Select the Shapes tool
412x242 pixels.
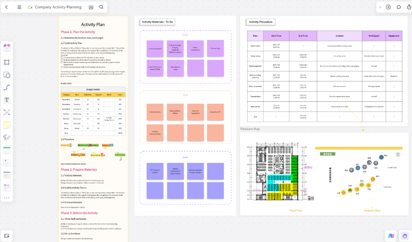coord(7,74)
